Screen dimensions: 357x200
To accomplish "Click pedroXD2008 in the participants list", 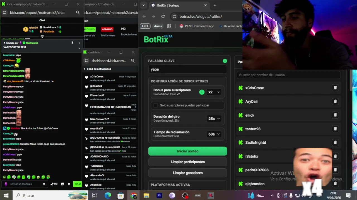I will pyautogui.click(x=257, y=170).
